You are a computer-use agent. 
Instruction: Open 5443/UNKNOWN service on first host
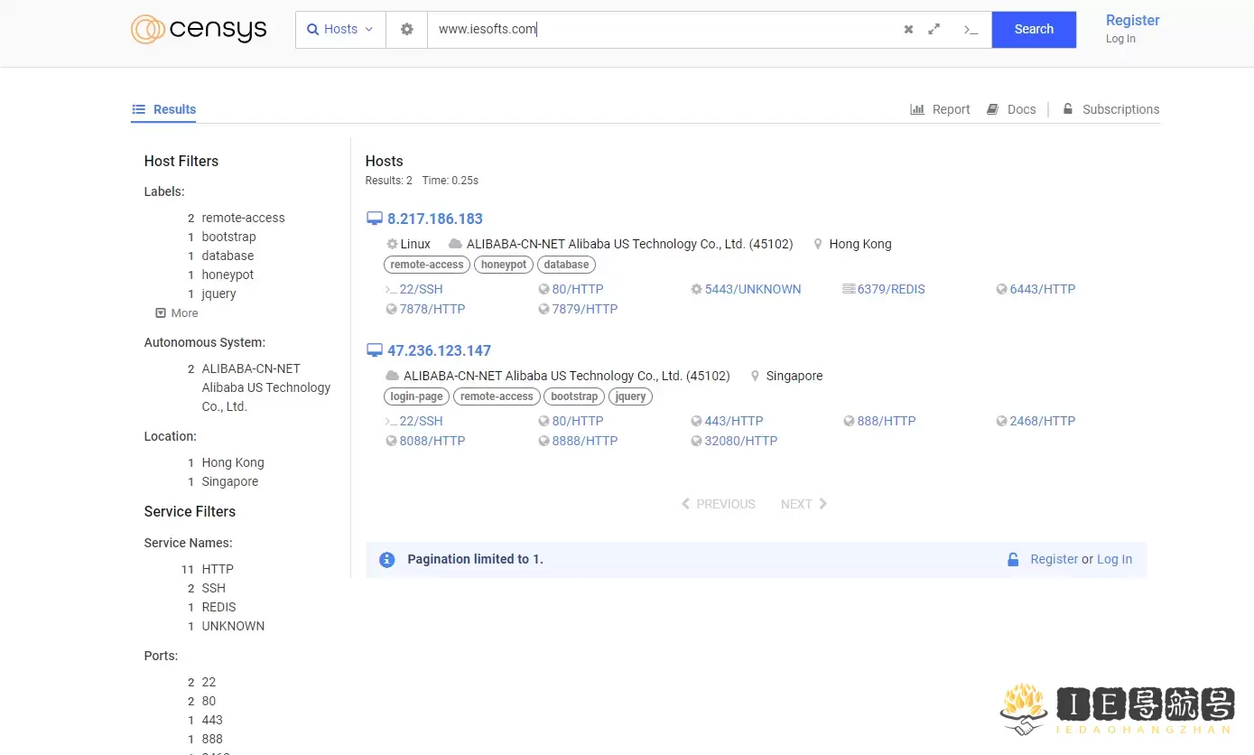coord(746,289)
